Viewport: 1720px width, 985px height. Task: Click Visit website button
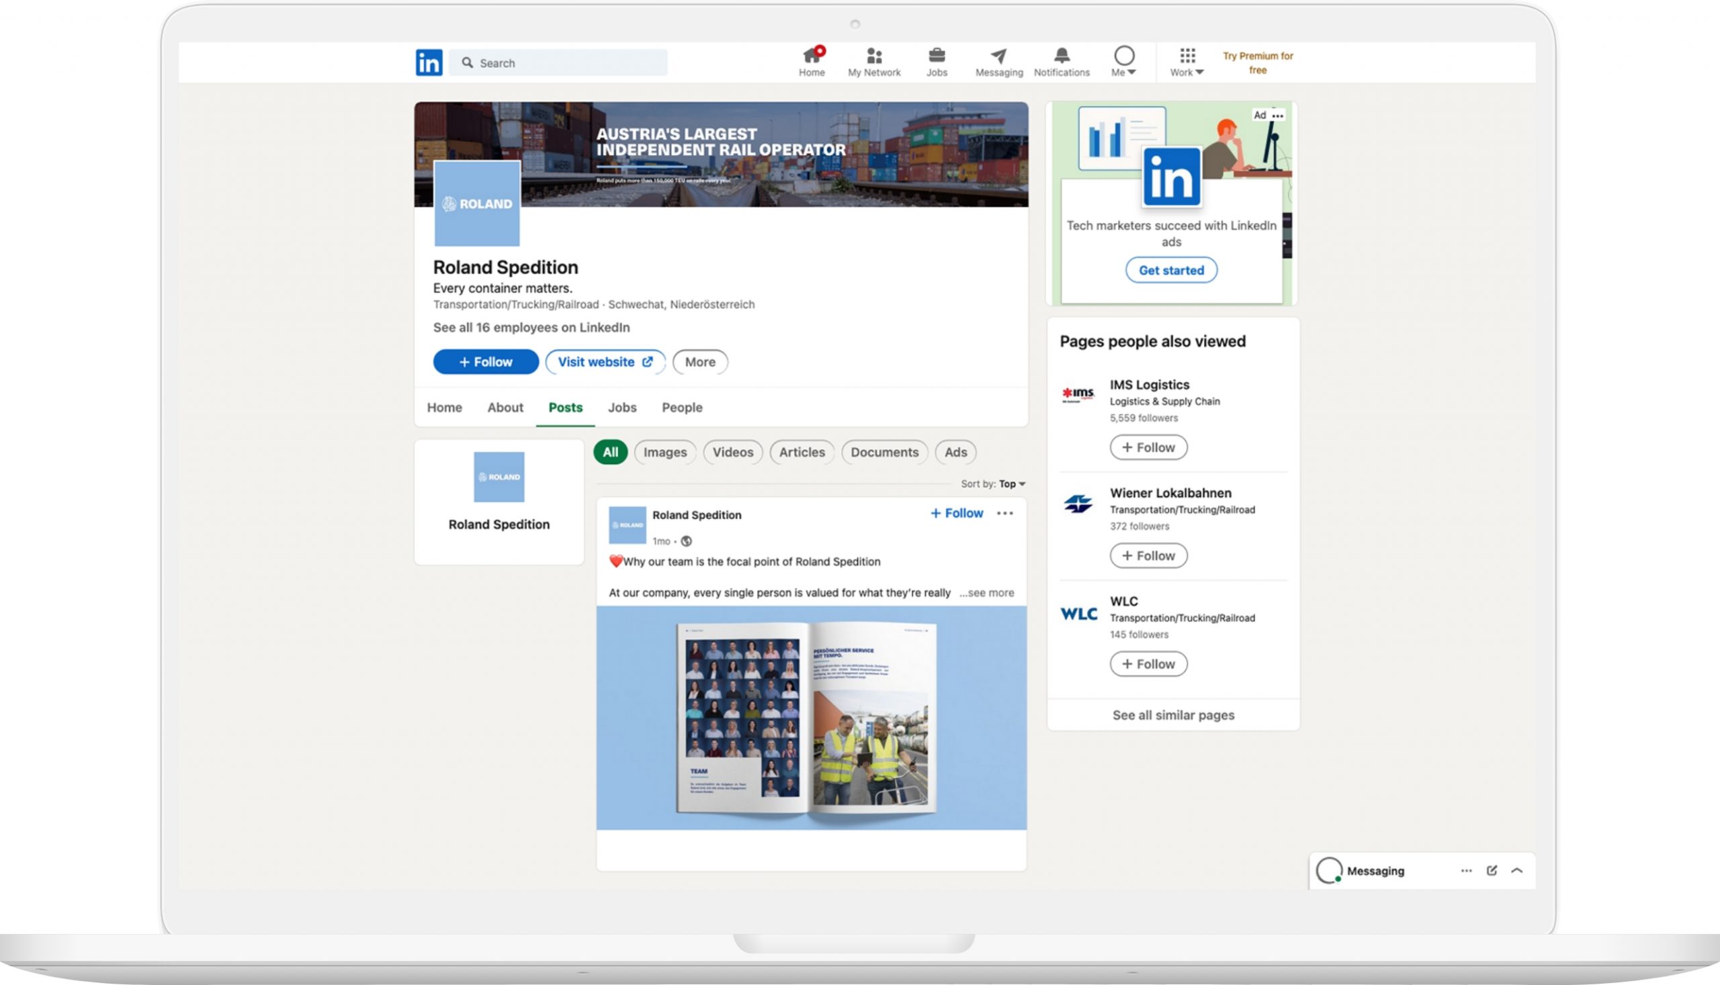[603, 361]
